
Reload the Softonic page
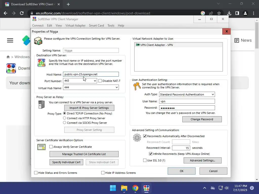click(22, 13)
